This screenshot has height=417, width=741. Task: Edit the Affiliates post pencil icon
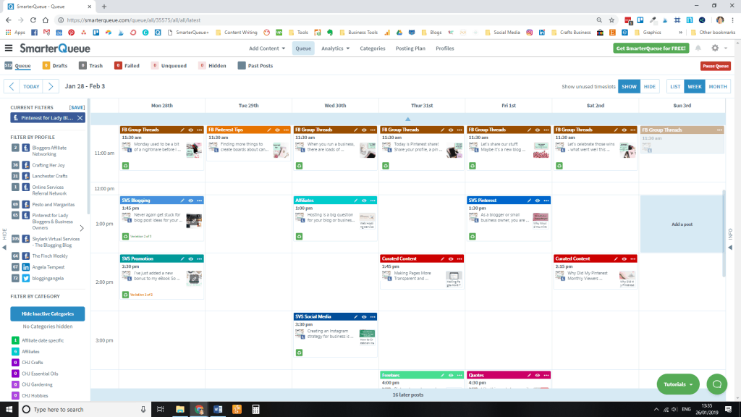(x=356, y=201)
